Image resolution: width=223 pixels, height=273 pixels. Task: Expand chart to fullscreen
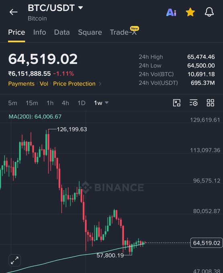tap(14, 261)
